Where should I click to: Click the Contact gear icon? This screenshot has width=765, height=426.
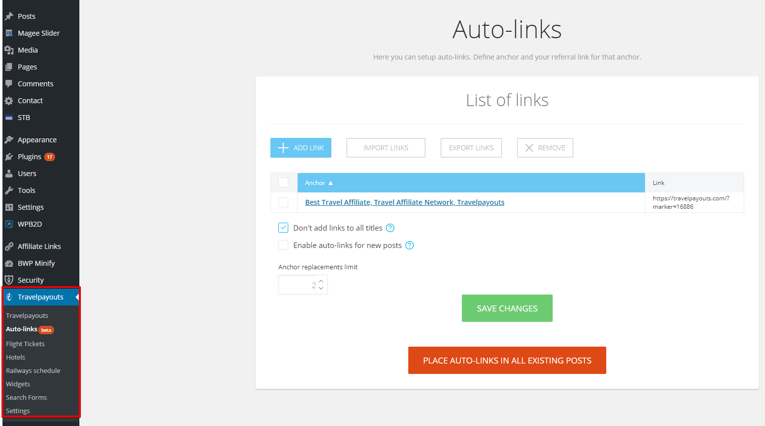pos(9,101)
